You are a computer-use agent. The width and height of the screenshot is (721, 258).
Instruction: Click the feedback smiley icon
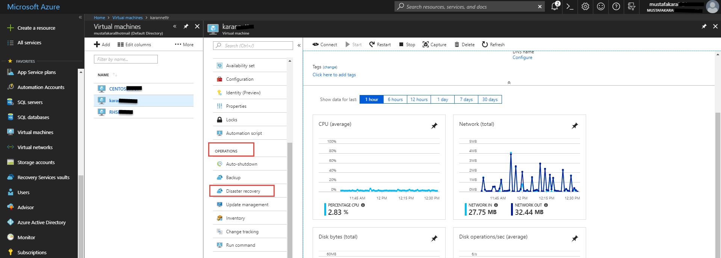(x=600, y=7)
